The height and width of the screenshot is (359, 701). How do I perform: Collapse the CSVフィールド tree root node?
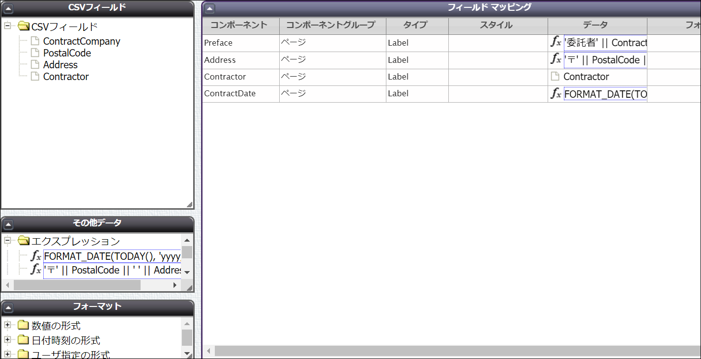(7, 26)
